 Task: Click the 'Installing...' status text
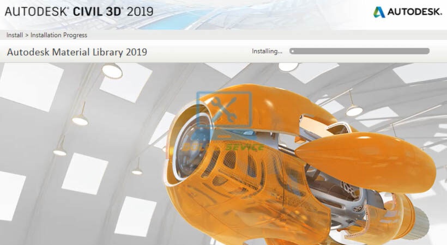(267, 51)
